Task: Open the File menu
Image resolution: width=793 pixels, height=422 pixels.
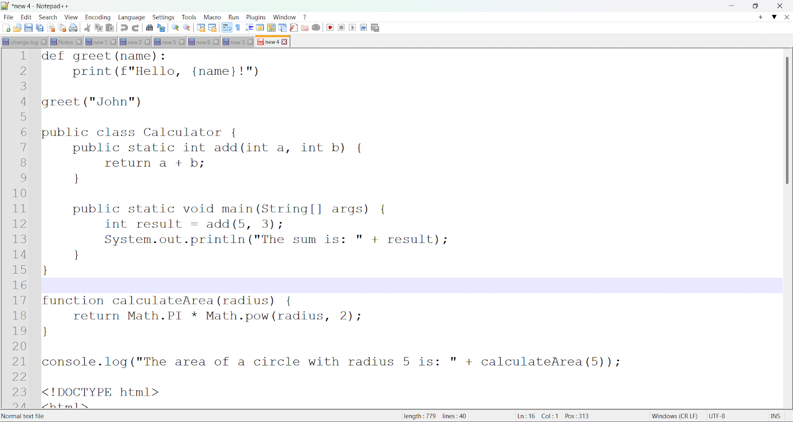Action: pos(8,17)
